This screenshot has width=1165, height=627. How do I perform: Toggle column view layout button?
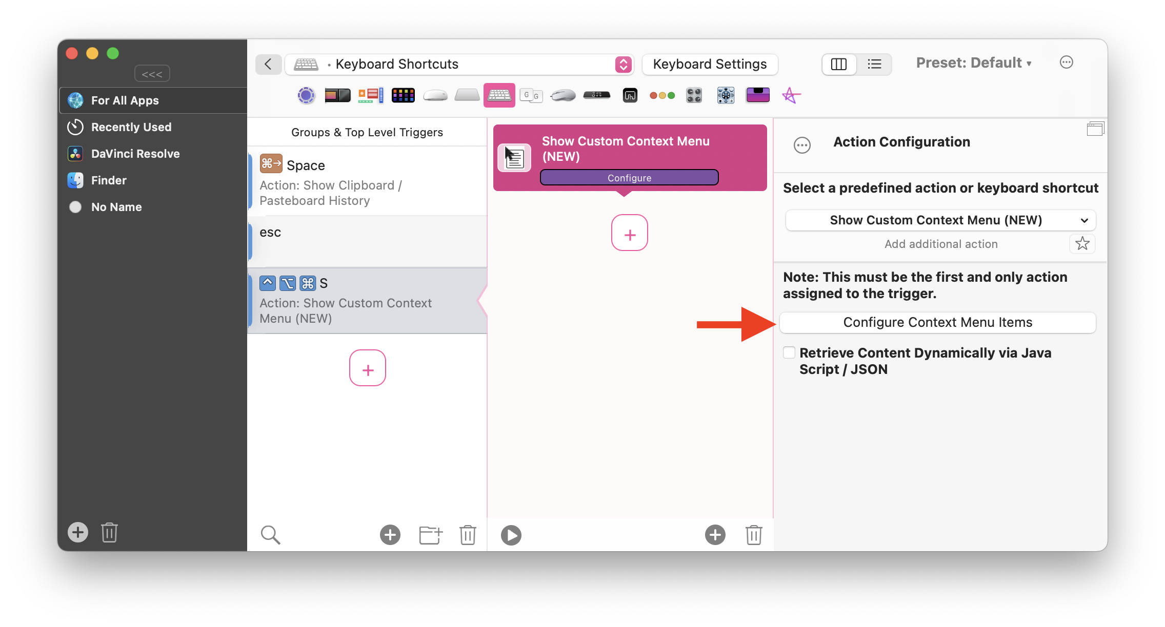838,64
